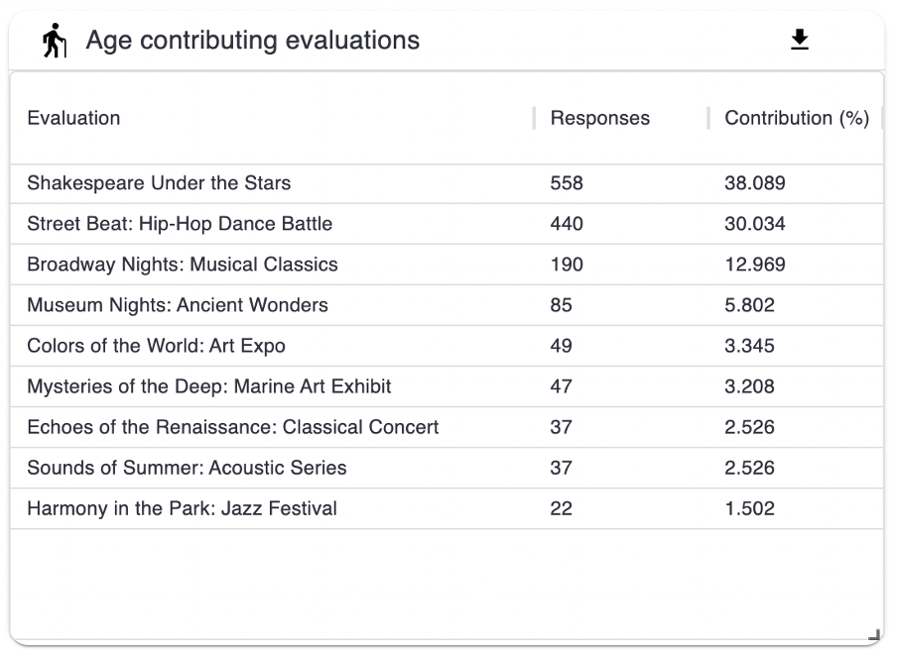Sort by the Evaluation column header

click(x=73, y=118)
